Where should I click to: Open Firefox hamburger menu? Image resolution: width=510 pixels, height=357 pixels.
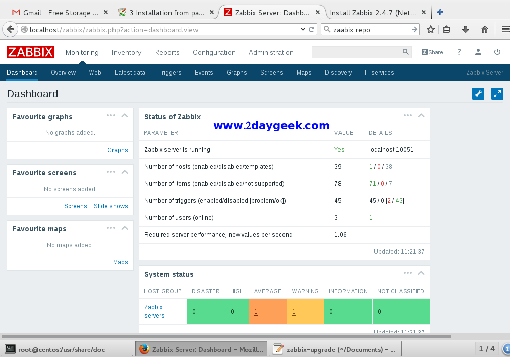pyautogui.click(x=505, y=30)
